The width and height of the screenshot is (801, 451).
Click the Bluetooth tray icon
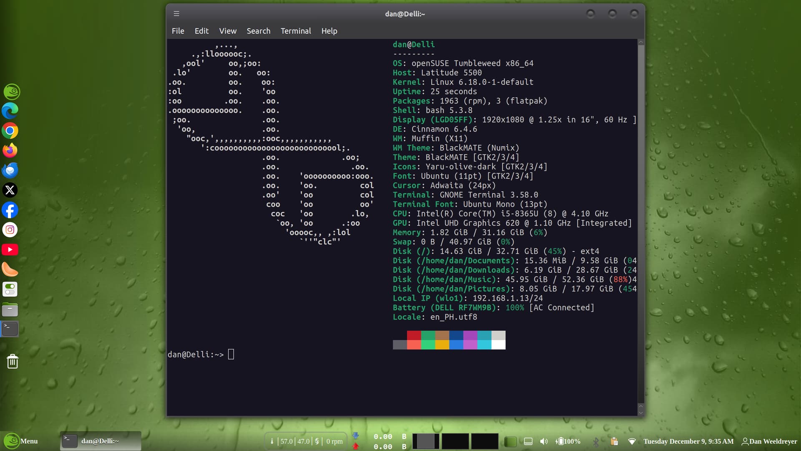(x=596, y=441)
